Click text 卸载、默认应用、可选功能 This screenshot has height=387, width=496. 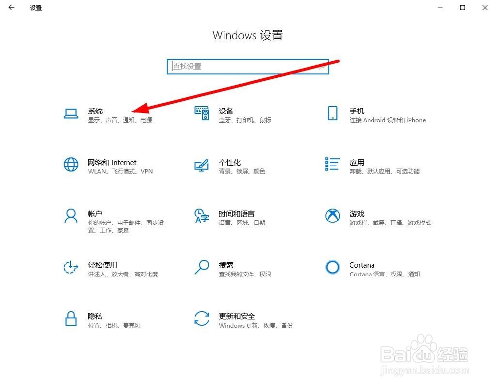tap(384, 171)
